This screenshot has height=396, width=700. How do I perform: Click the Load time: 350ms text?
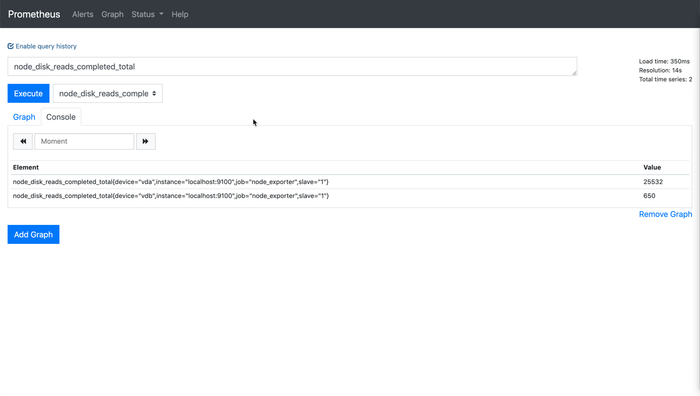pos(664,61)
